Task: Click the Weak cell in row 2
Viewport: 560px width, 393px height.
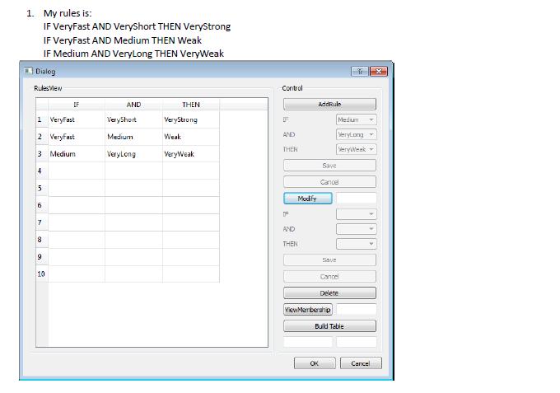Action: coord(190,137)
